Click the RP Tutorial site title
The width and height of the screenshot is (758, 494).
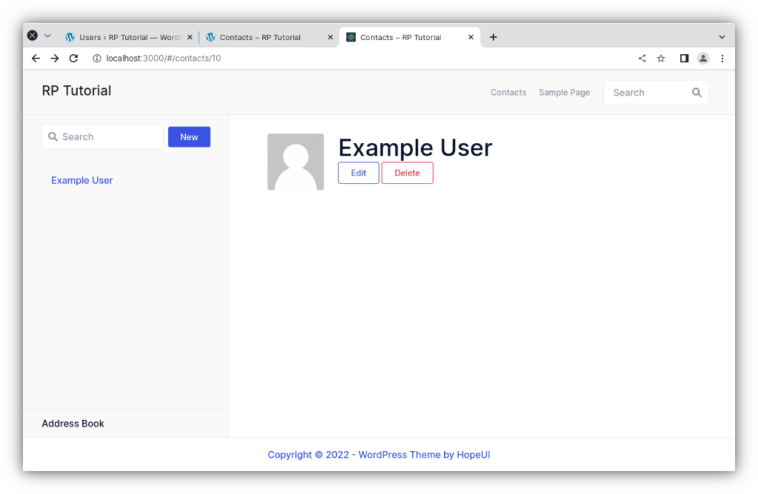(x=76, y=91)
